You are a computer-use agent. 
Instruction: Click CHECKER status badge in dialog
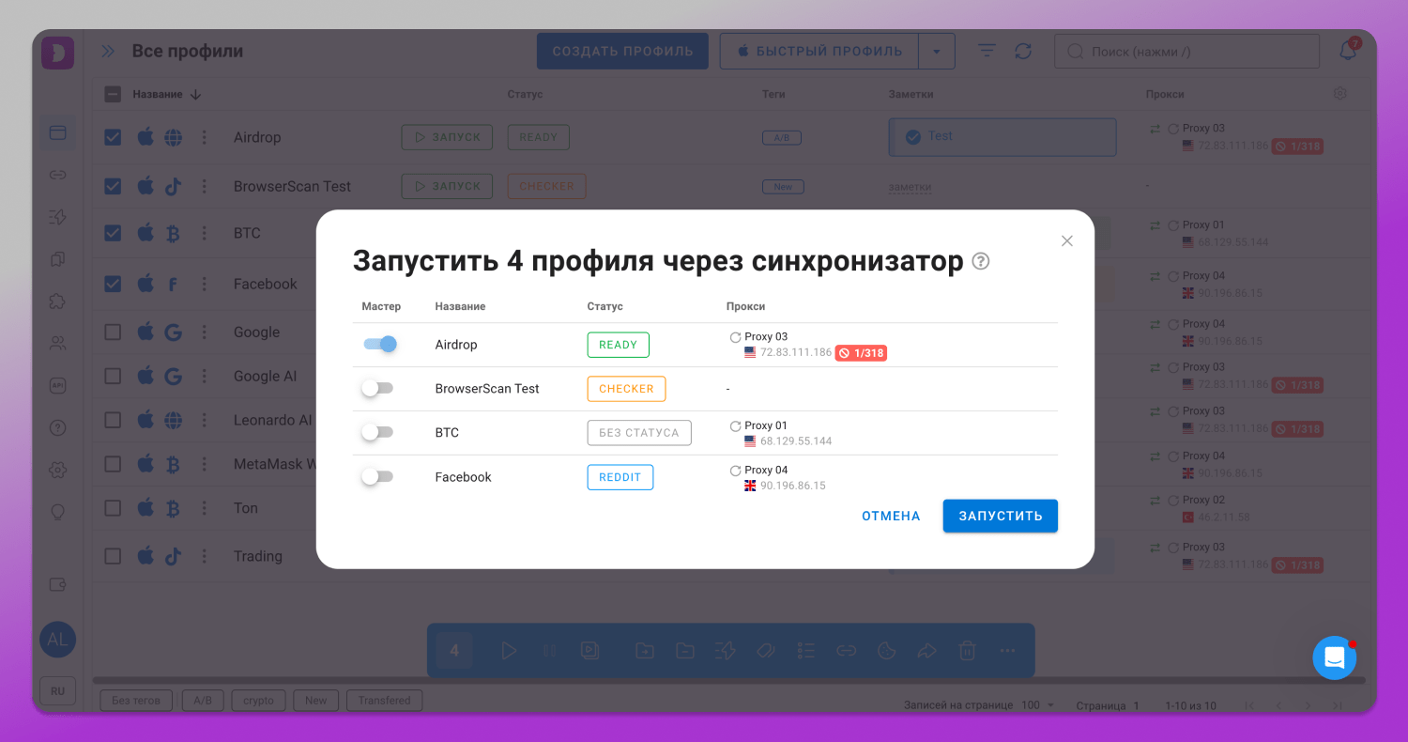coord(626,389)
